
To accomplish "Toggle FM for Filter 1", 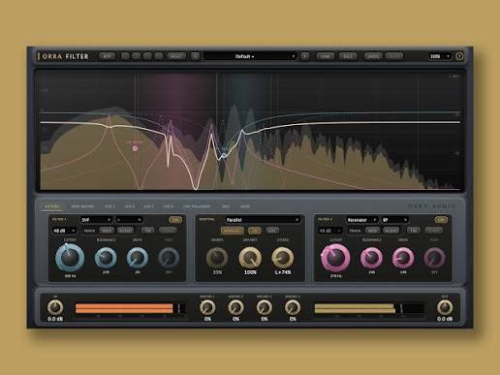I will click(x=147, y=231).
